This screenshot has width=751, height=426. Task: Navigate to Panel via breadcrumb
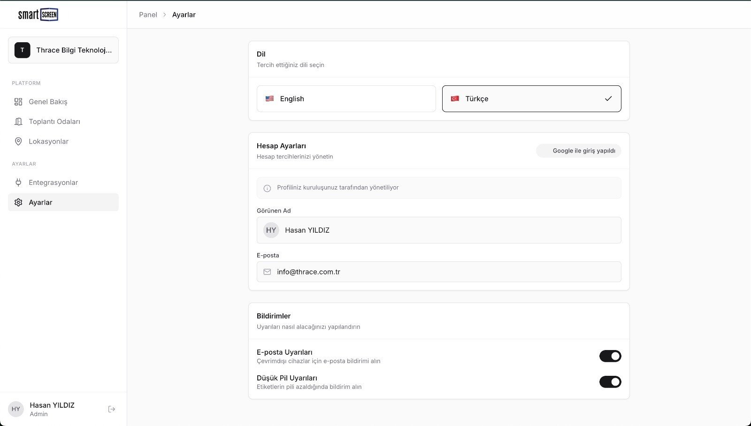[148, 15]
